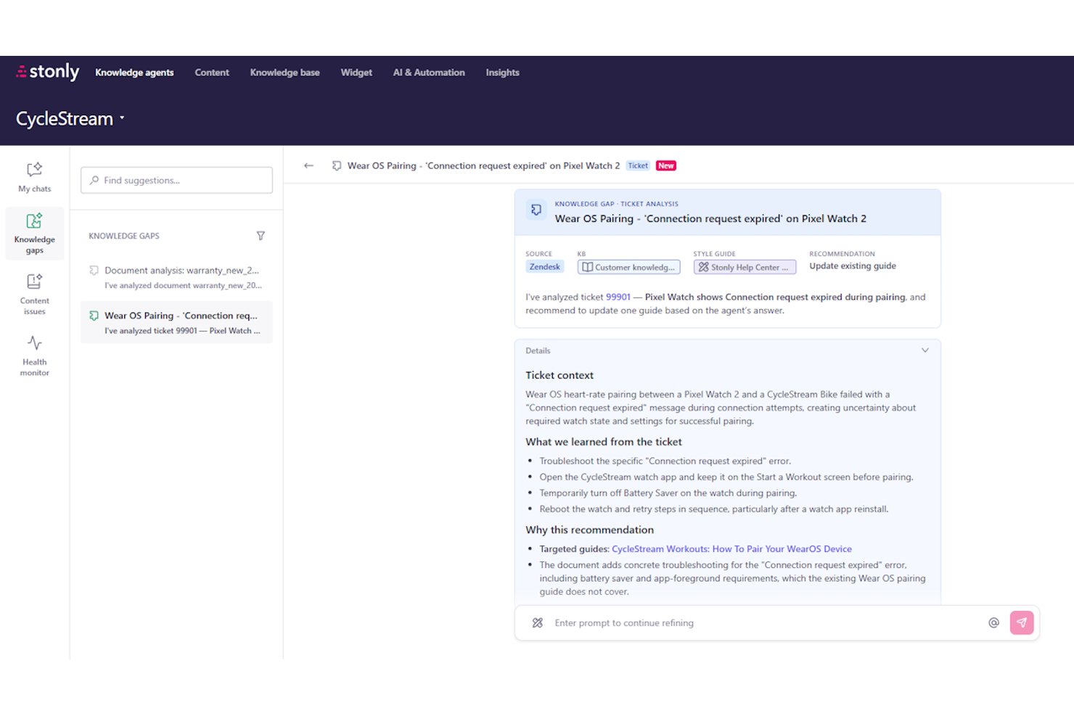Image resolution: width=1074 pixels, height=716 pixels.
Task: Select Wear OS Pairing suggestion in list
Action: [x=176, y=323]
